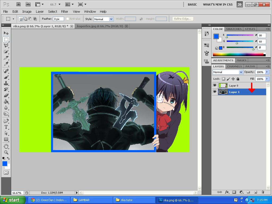Select Layer 0 thumbnail
The width and height of the screenshot is (272, 204).
pos(223,85)
